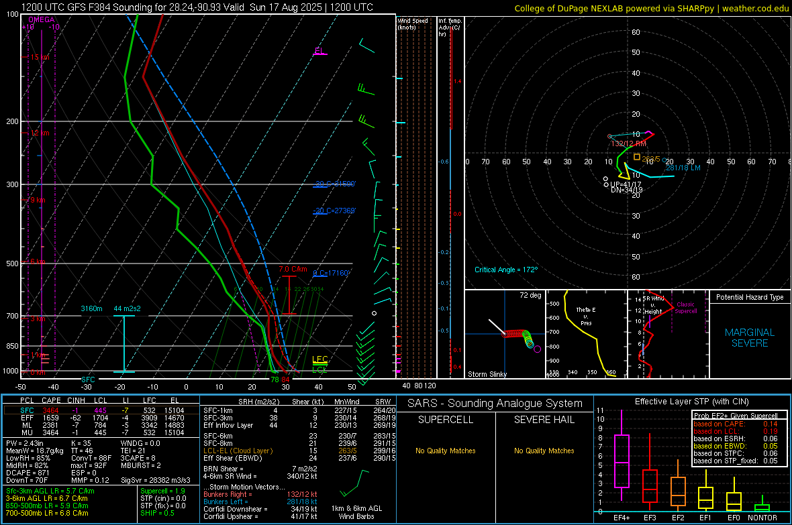Image resolution: width=792 pixels, height=525 pixels.
Task: Click the green LCL level label
Action: pos(319,369)
